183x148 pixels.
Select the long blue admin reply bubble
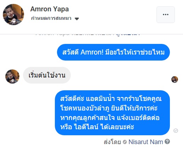113,113
